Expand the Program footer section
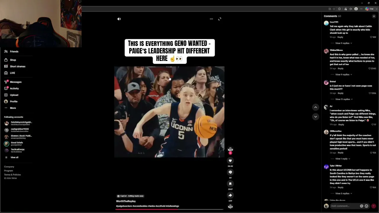 [x=9, y=171]
